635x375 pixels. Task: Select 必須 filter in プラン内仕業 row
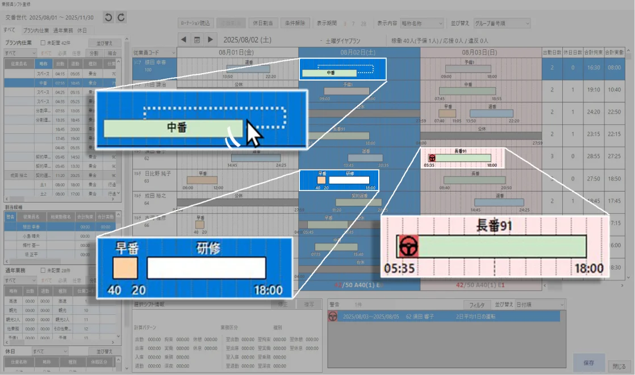62,53
